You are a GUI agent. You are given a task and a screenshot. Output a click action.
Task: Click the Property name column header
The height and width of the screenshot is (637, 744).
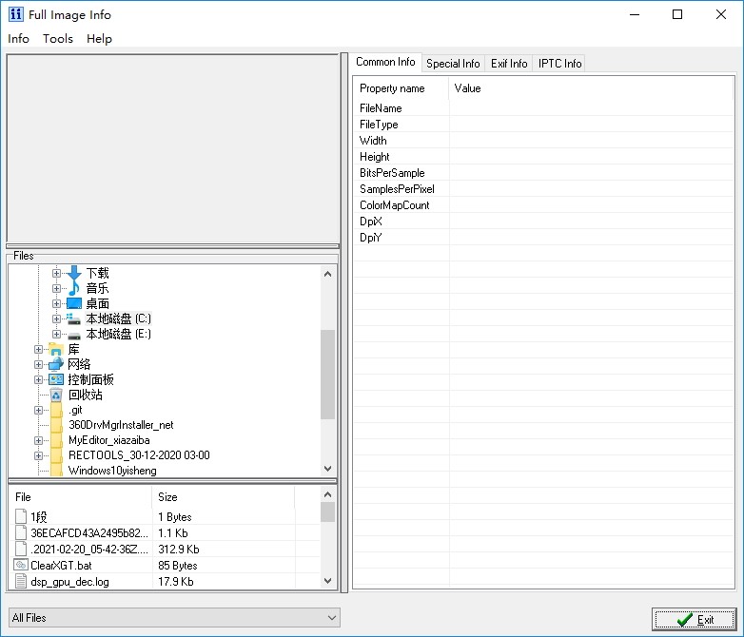coord(401,88)
